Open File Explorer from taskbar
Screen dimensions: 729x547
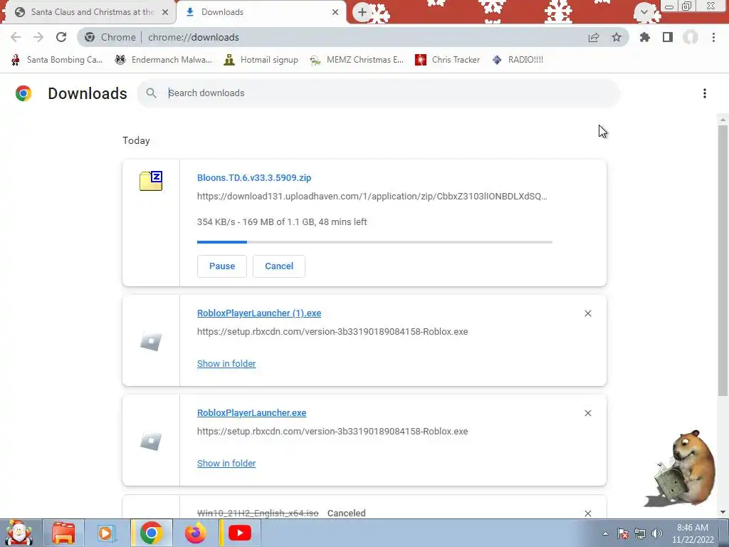[x=63, y=533]
